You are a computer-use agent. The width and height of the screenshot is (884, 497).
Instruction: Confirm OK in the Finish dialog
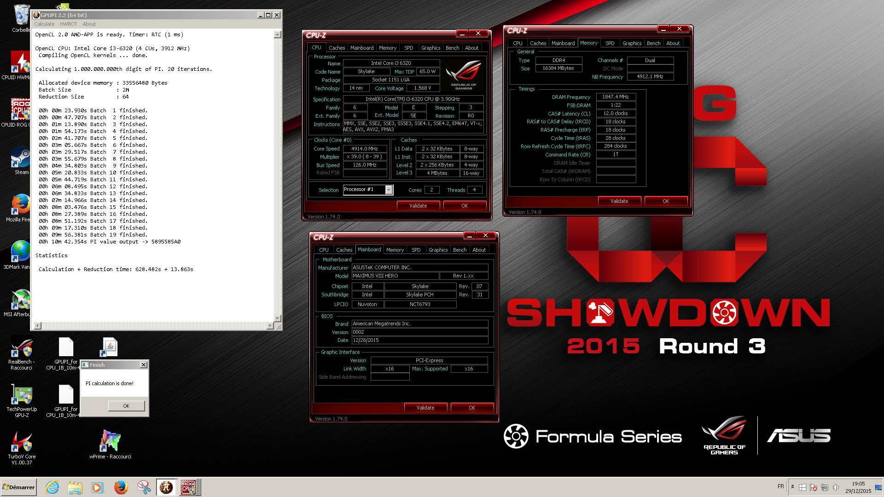126,406
